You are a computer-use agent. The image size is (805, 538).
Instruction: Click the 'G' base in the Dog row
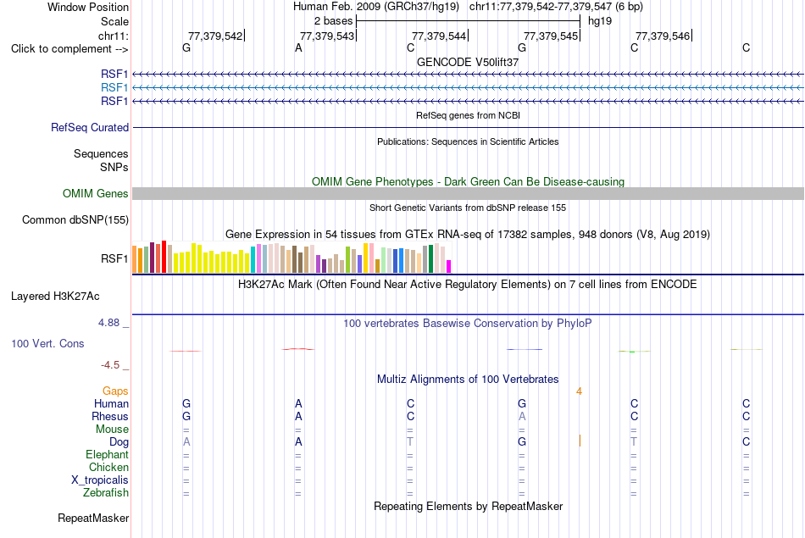click(x=522, y=441)
